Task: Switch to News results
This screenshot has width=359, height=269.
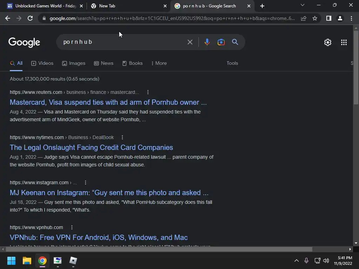Action: (104, 63)
